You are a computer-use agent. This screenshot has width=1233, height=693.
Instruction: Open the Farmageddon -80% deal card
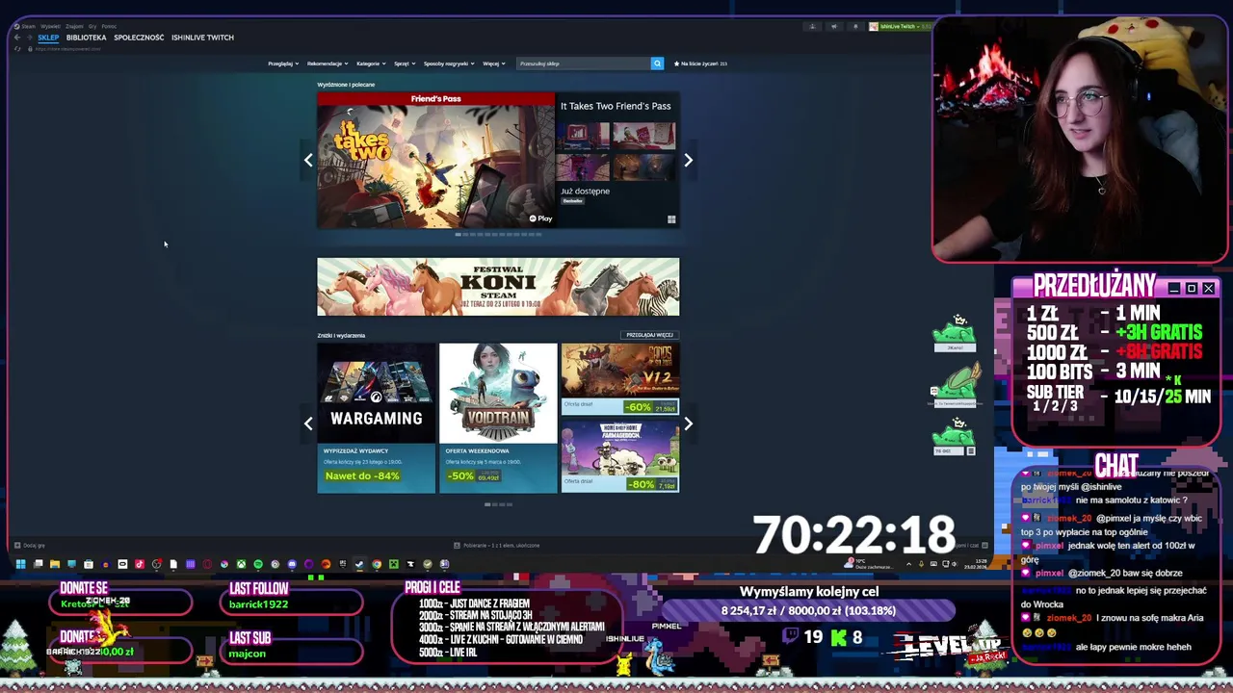(x=620, y=456)
